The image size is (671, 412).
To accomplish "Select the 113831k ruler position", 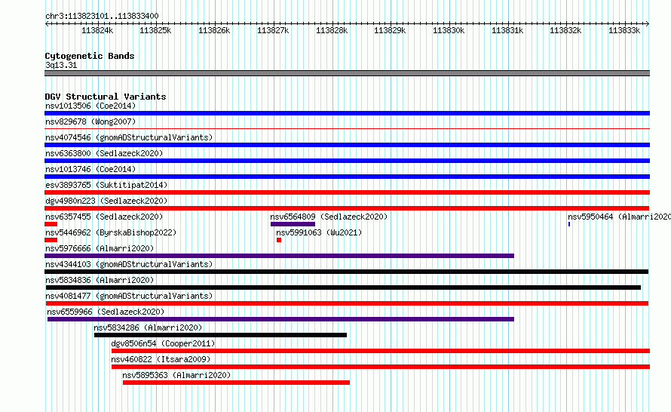I will click(x=507, y=30).
